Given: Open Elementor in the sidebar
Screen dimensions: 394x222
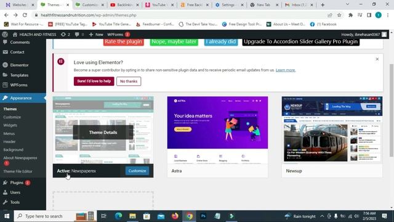Looking at the screenshot, I should click(x=19, y=65).
